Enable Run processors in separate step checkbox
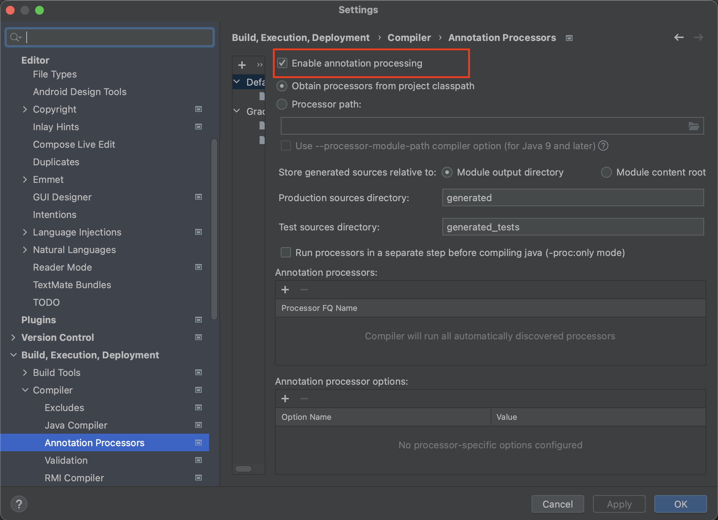 pyautogui.click(x=286, y=253)
